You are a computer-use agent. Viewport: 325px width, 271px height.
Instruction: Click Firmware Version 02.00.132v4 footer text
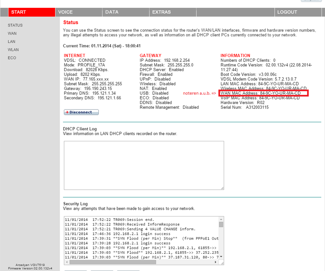pos(30,268)
